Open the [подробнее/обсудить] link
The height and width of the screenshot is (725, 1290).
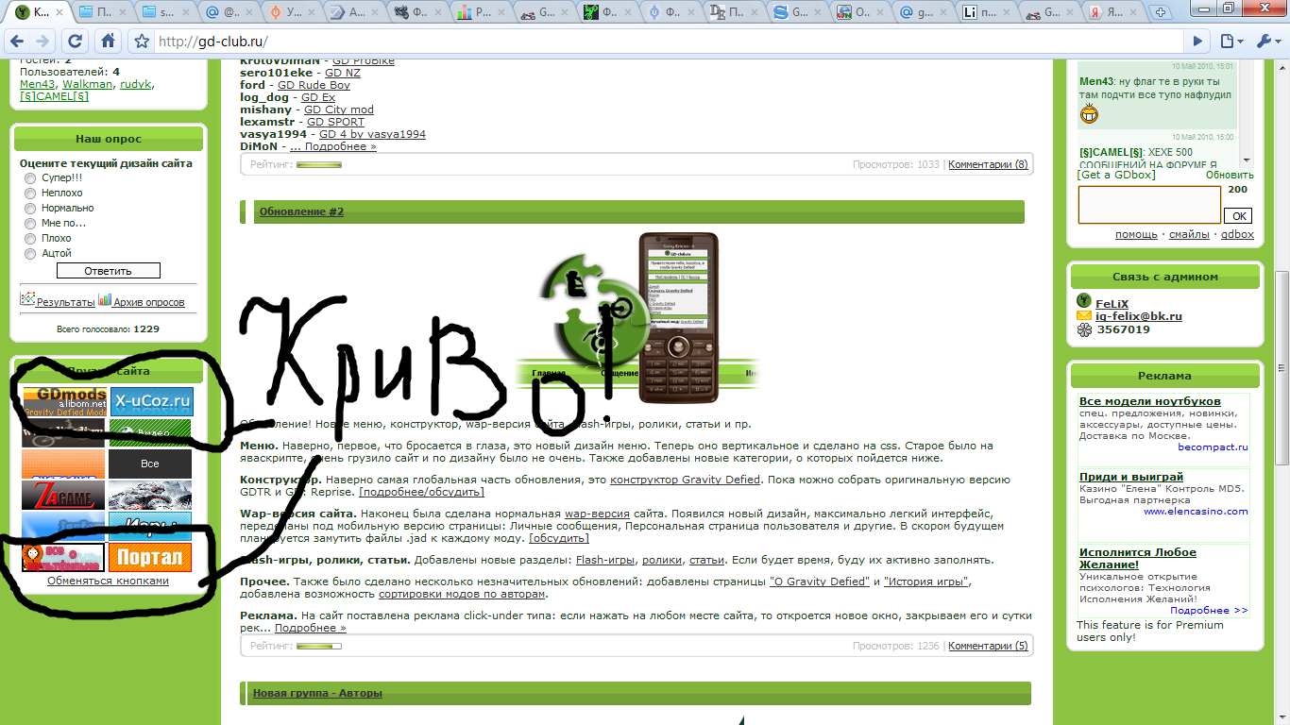tap(422, 492)
